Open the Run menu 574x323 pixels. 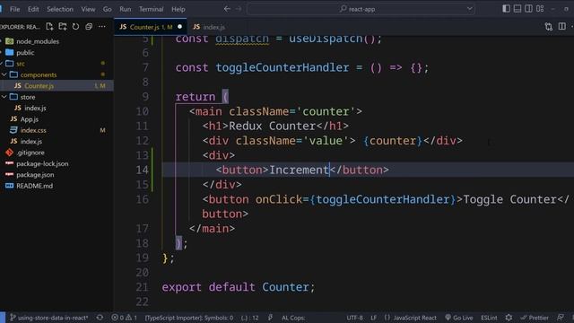pos(126,9)
